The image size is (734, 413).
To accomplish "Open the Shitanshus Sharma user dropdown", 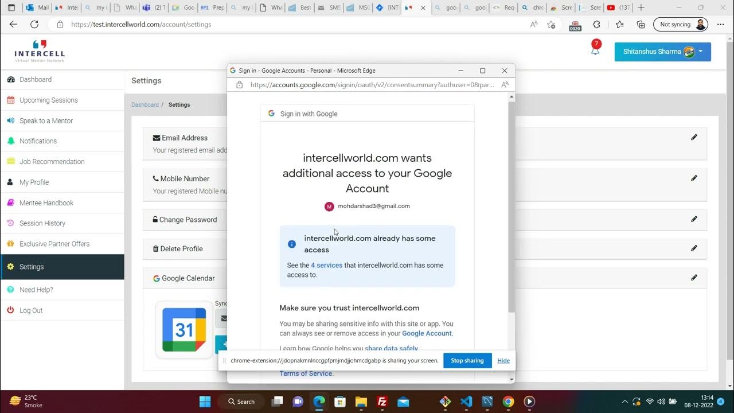I will [x=662, y=52].
